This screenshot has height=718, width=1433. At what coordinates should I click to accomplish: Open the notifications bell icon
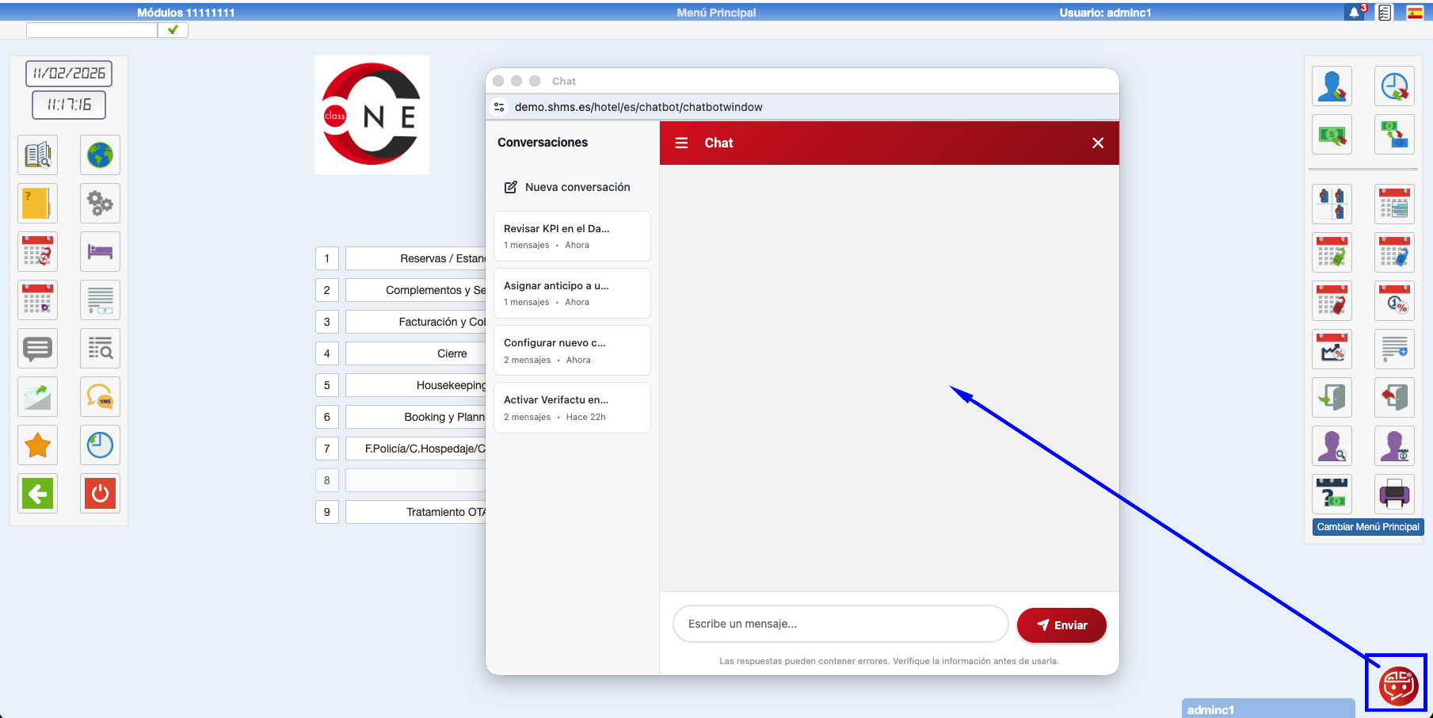pyautogui.click(x=1355, y=13)
